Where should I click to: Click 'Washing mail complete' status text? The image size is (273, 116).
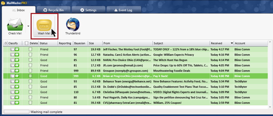pos(46,112)
